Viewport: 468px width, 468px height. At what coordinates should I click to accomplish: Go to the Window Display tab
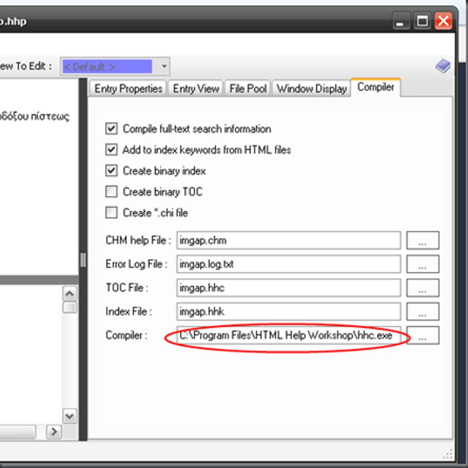pyautogui.click(x=311, y=89)
